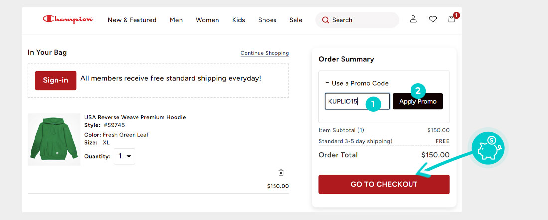Click the teal step 1 badge
Screen dimensions: 548x220
373,104
